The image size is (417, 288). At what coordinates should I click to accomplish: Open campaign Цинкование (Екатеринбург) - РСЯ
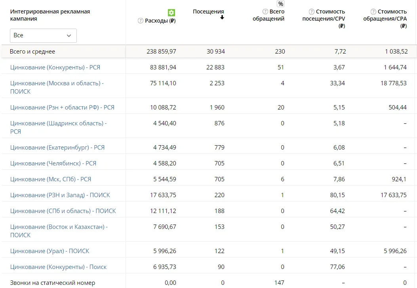click(x=57, y=148)
